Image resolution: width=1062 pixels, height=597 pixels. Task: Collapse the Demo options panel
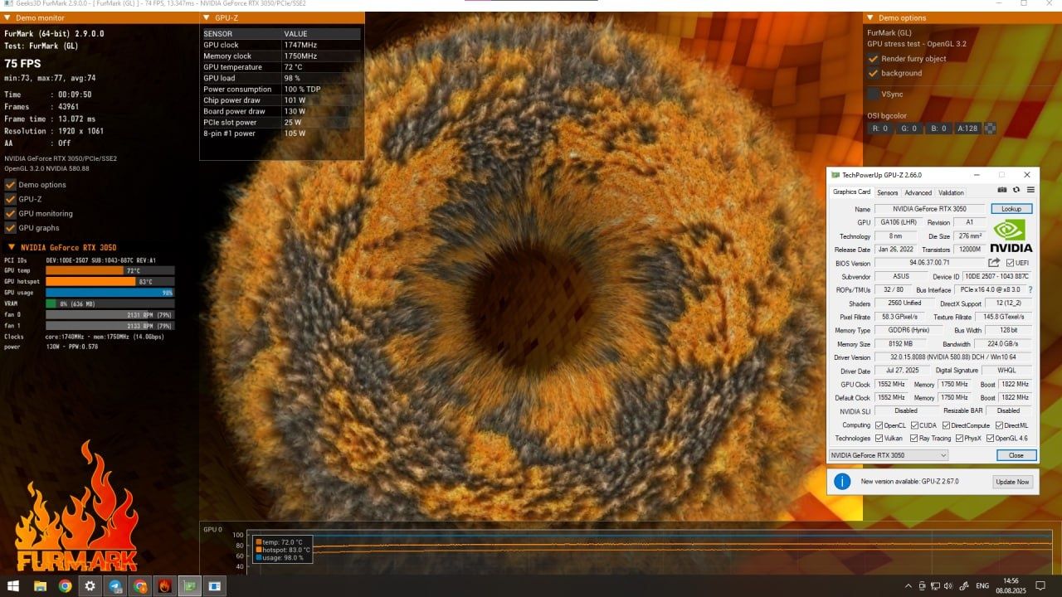tap(870, 17)
